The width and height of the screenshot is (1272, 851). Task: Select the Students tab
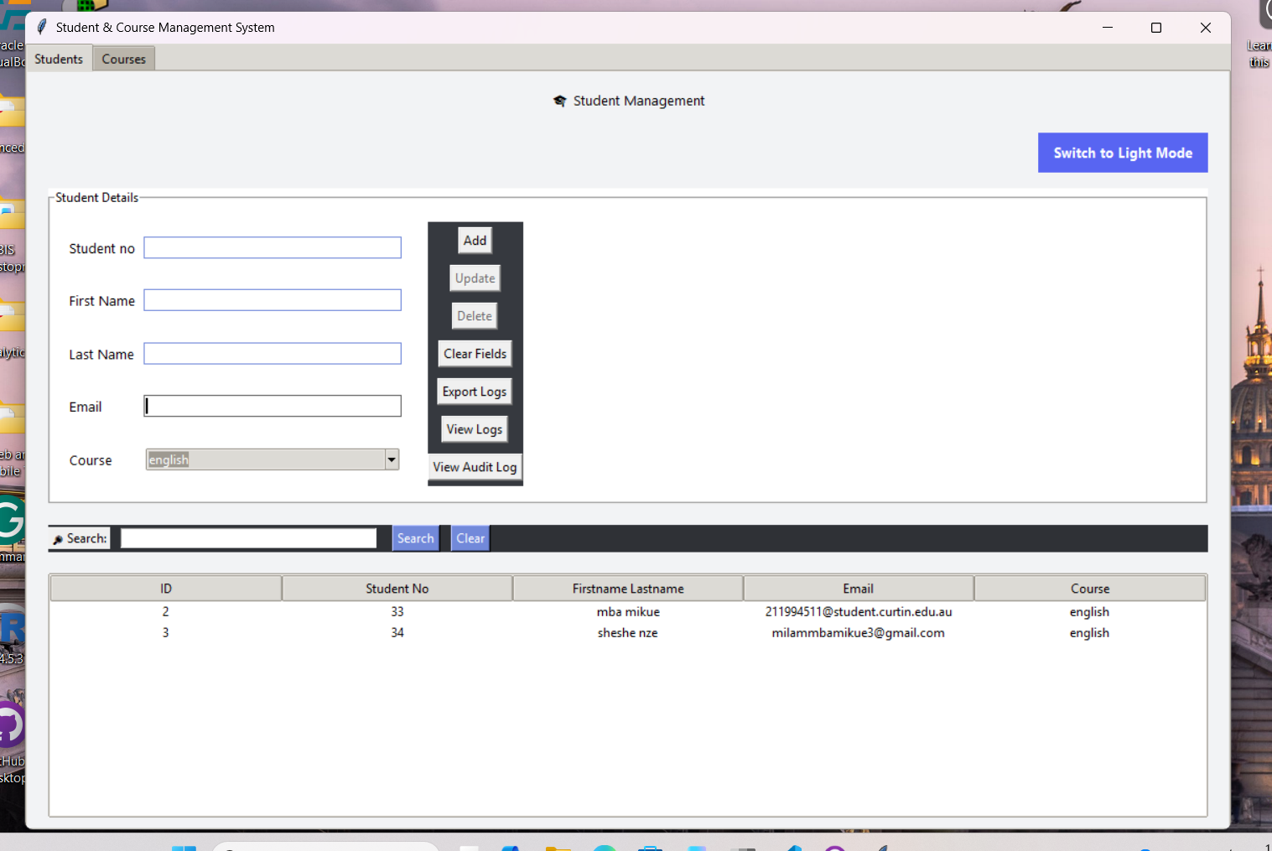point(59,59)
